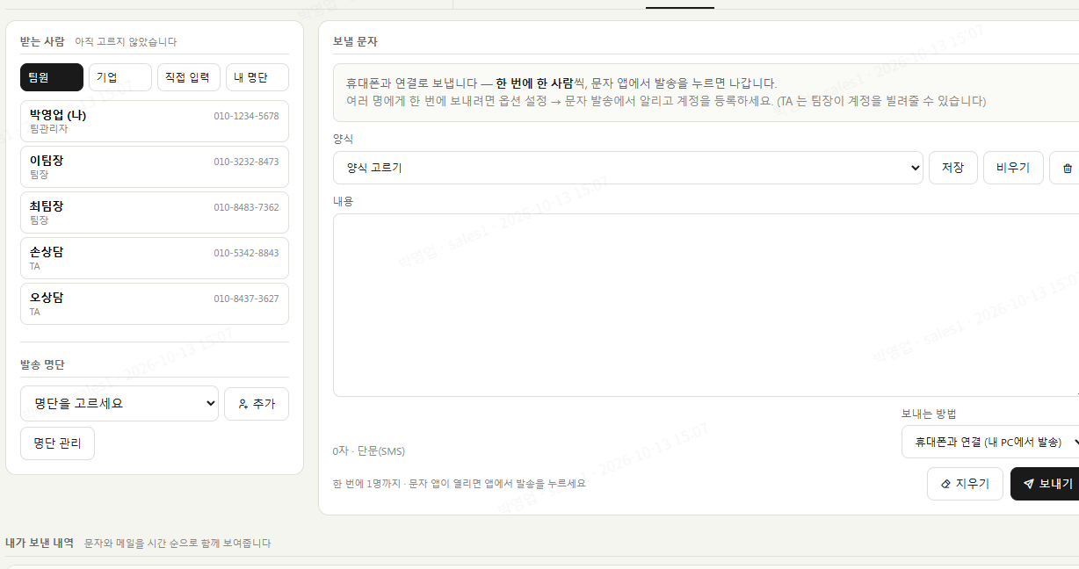Choose recipient 최팀장

coord(155,212)
